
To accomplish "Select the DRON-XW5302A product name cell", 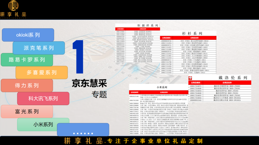I will click(x=227, y=100).
